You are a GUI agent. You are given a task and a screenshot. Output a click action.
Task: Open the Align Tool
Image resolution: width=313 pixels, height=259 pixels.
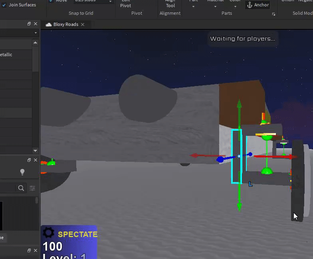(x=170, y=4)
